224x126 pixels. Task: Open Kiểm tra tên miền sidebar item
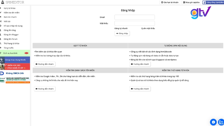point(11,13)
